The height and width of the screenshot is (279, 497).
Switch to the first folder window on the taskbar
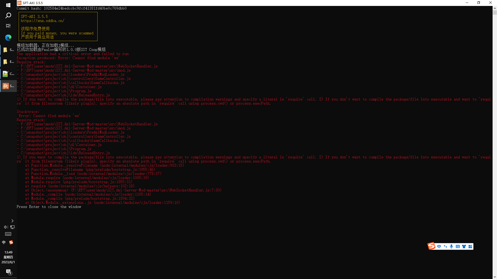(8, 50)
